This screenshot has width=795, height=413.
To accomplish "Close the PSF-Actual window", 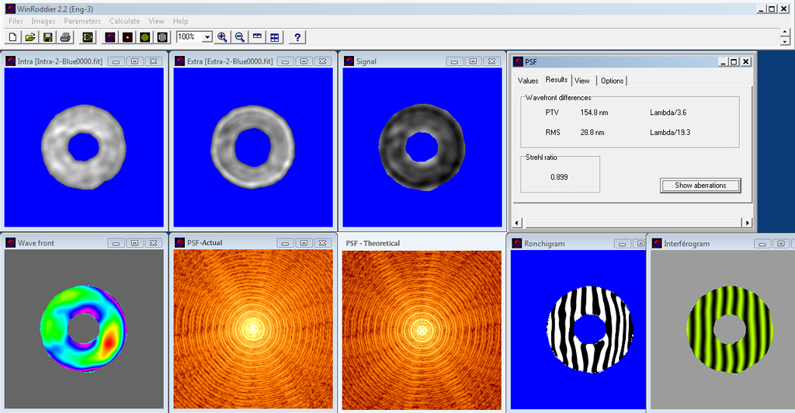I will [x=323, y=243].
